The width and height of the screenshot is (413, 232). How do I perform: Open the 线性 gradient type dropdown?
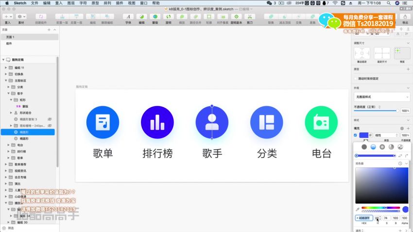[x=386, y=135]
